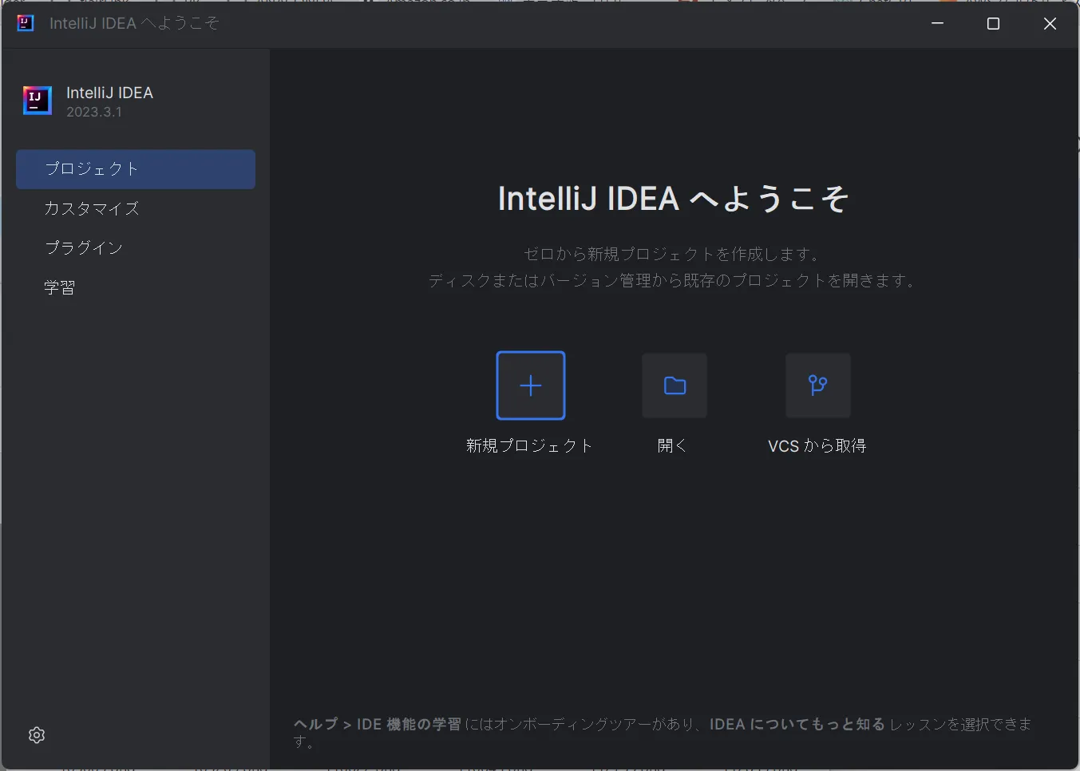This screenshot has width=1080, height=771.
Task: Click the IntelliJ IDEA name in sidebar
Action: click(110, 93)
